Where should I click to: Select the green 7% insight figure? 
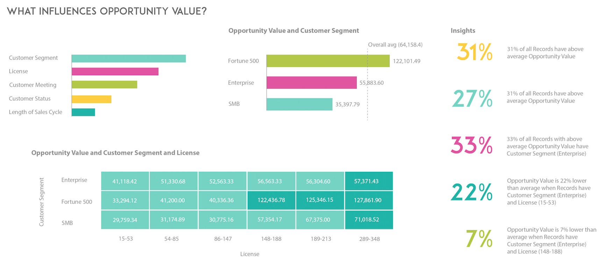point(479,239)
